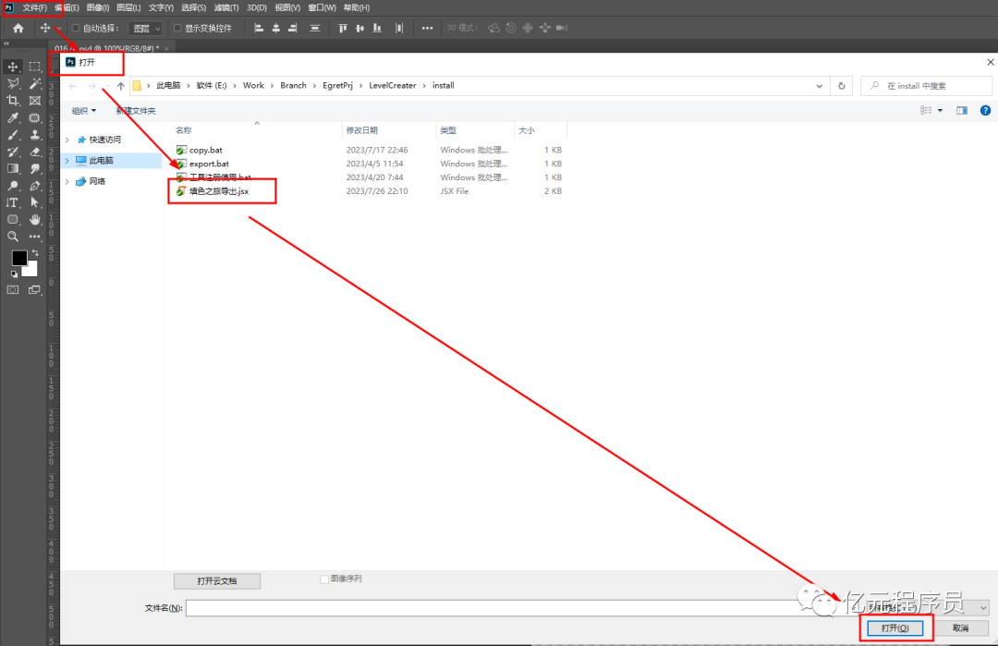Viewport: 998px width, 646px height.
Task: Open more align options (three dots)
Action: (427, 28)
